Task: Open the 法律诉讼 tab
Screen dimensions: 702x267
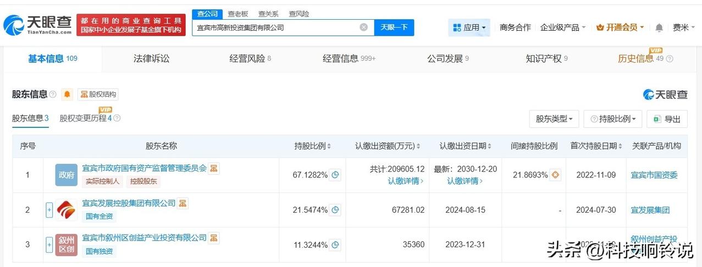Action: [151, 59]
